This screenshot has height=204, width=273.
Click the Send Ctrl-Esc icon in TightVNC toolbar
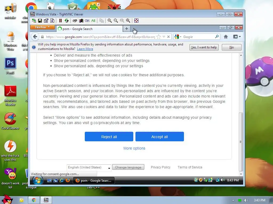81,21
